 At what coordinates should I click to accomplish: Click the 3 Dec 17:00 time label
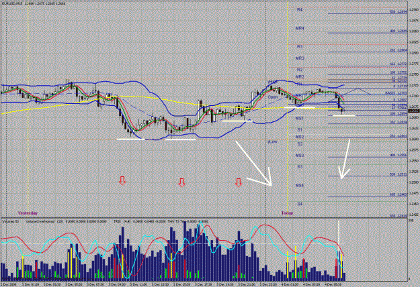204,285
